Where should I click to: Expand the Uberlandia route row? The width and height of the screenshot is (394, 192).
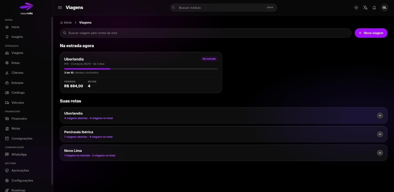(x=380, y=115)
